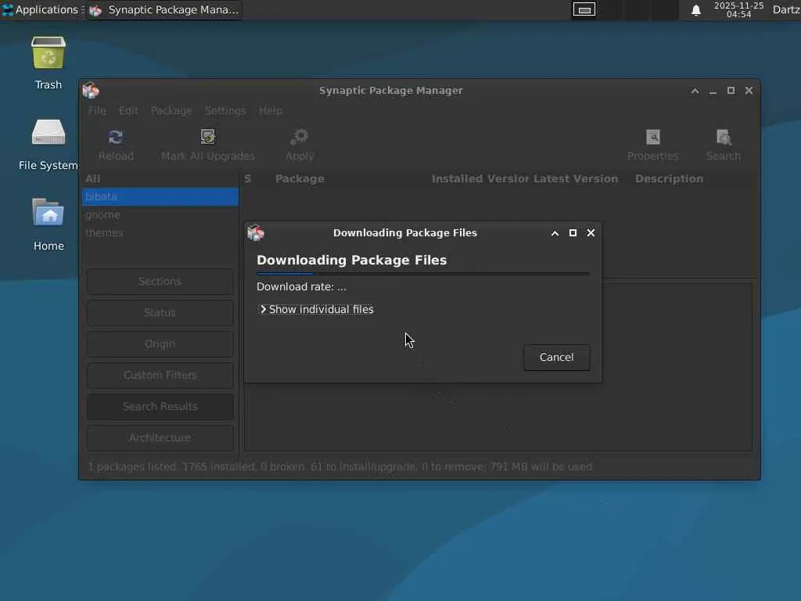This screenshot has width=801, height=601.
Task: Close the Downloading Package Files dialog
Action: [x=591, y=233]
